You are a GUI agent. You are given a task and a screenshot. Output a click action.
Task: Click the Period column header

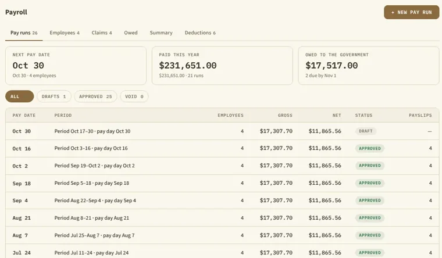point(63,115)
